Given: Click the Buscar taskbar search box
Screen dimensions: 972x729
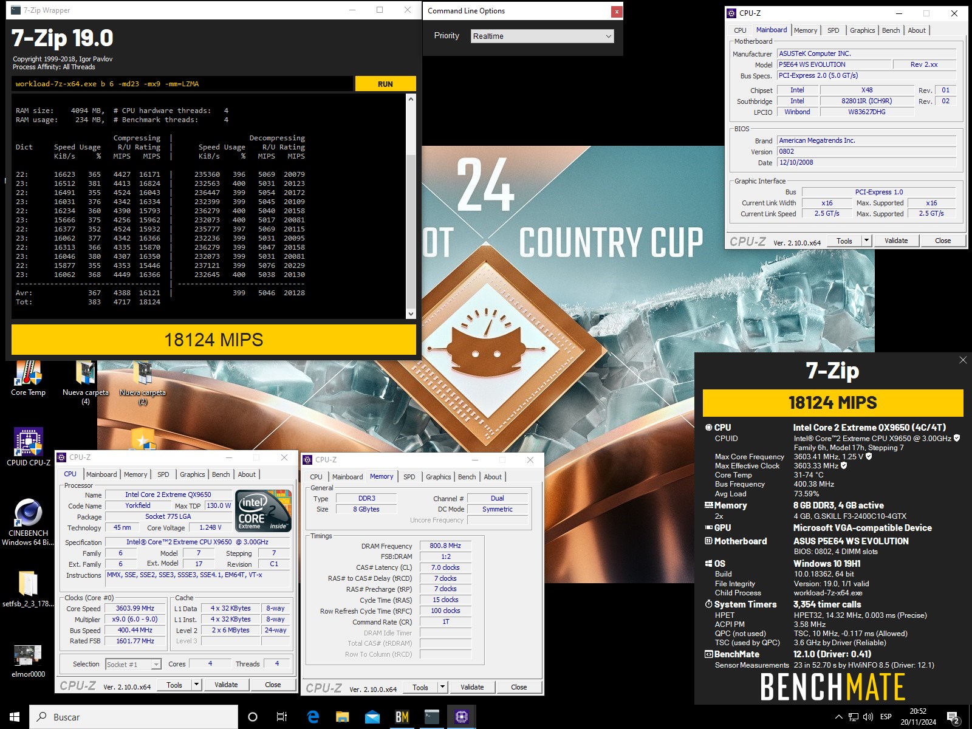Looking at the screenshot, I should point(134,717).
